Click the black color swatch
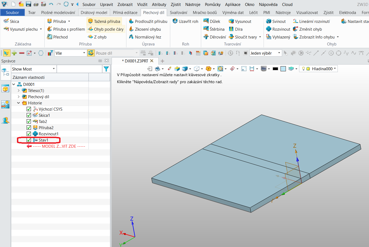This screenshot has height=247, width=369. pos(275,69)
